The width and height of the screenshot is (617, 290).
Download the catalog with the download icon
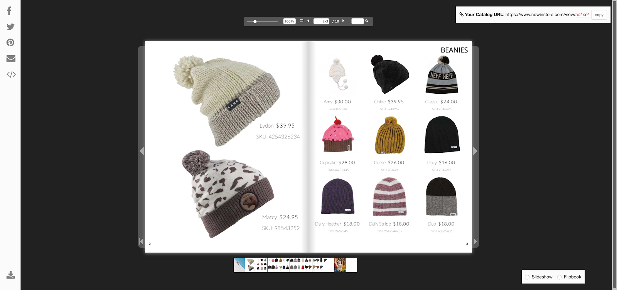coord(11,275)
